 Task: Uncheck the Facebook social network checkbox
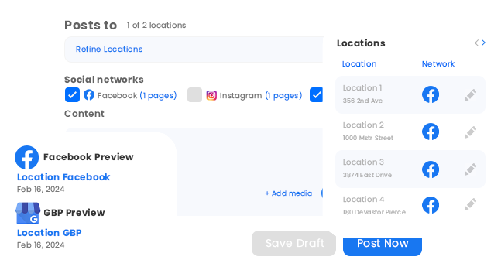pyautogui.click(x=72, y=95)
